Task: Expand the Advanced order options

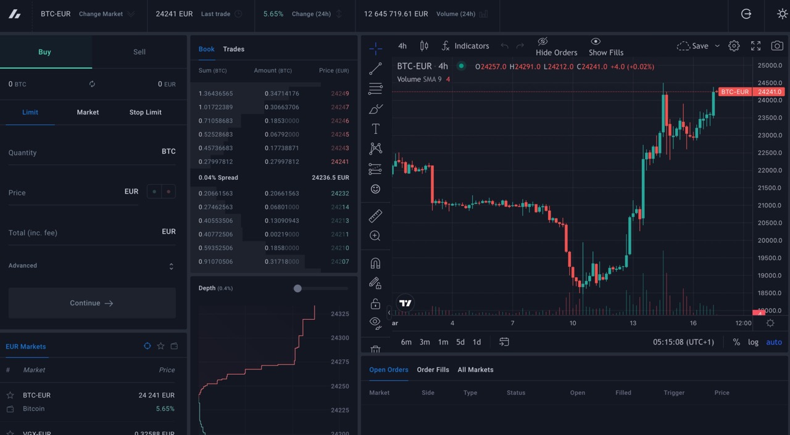Action: click(x=91, y=266)
